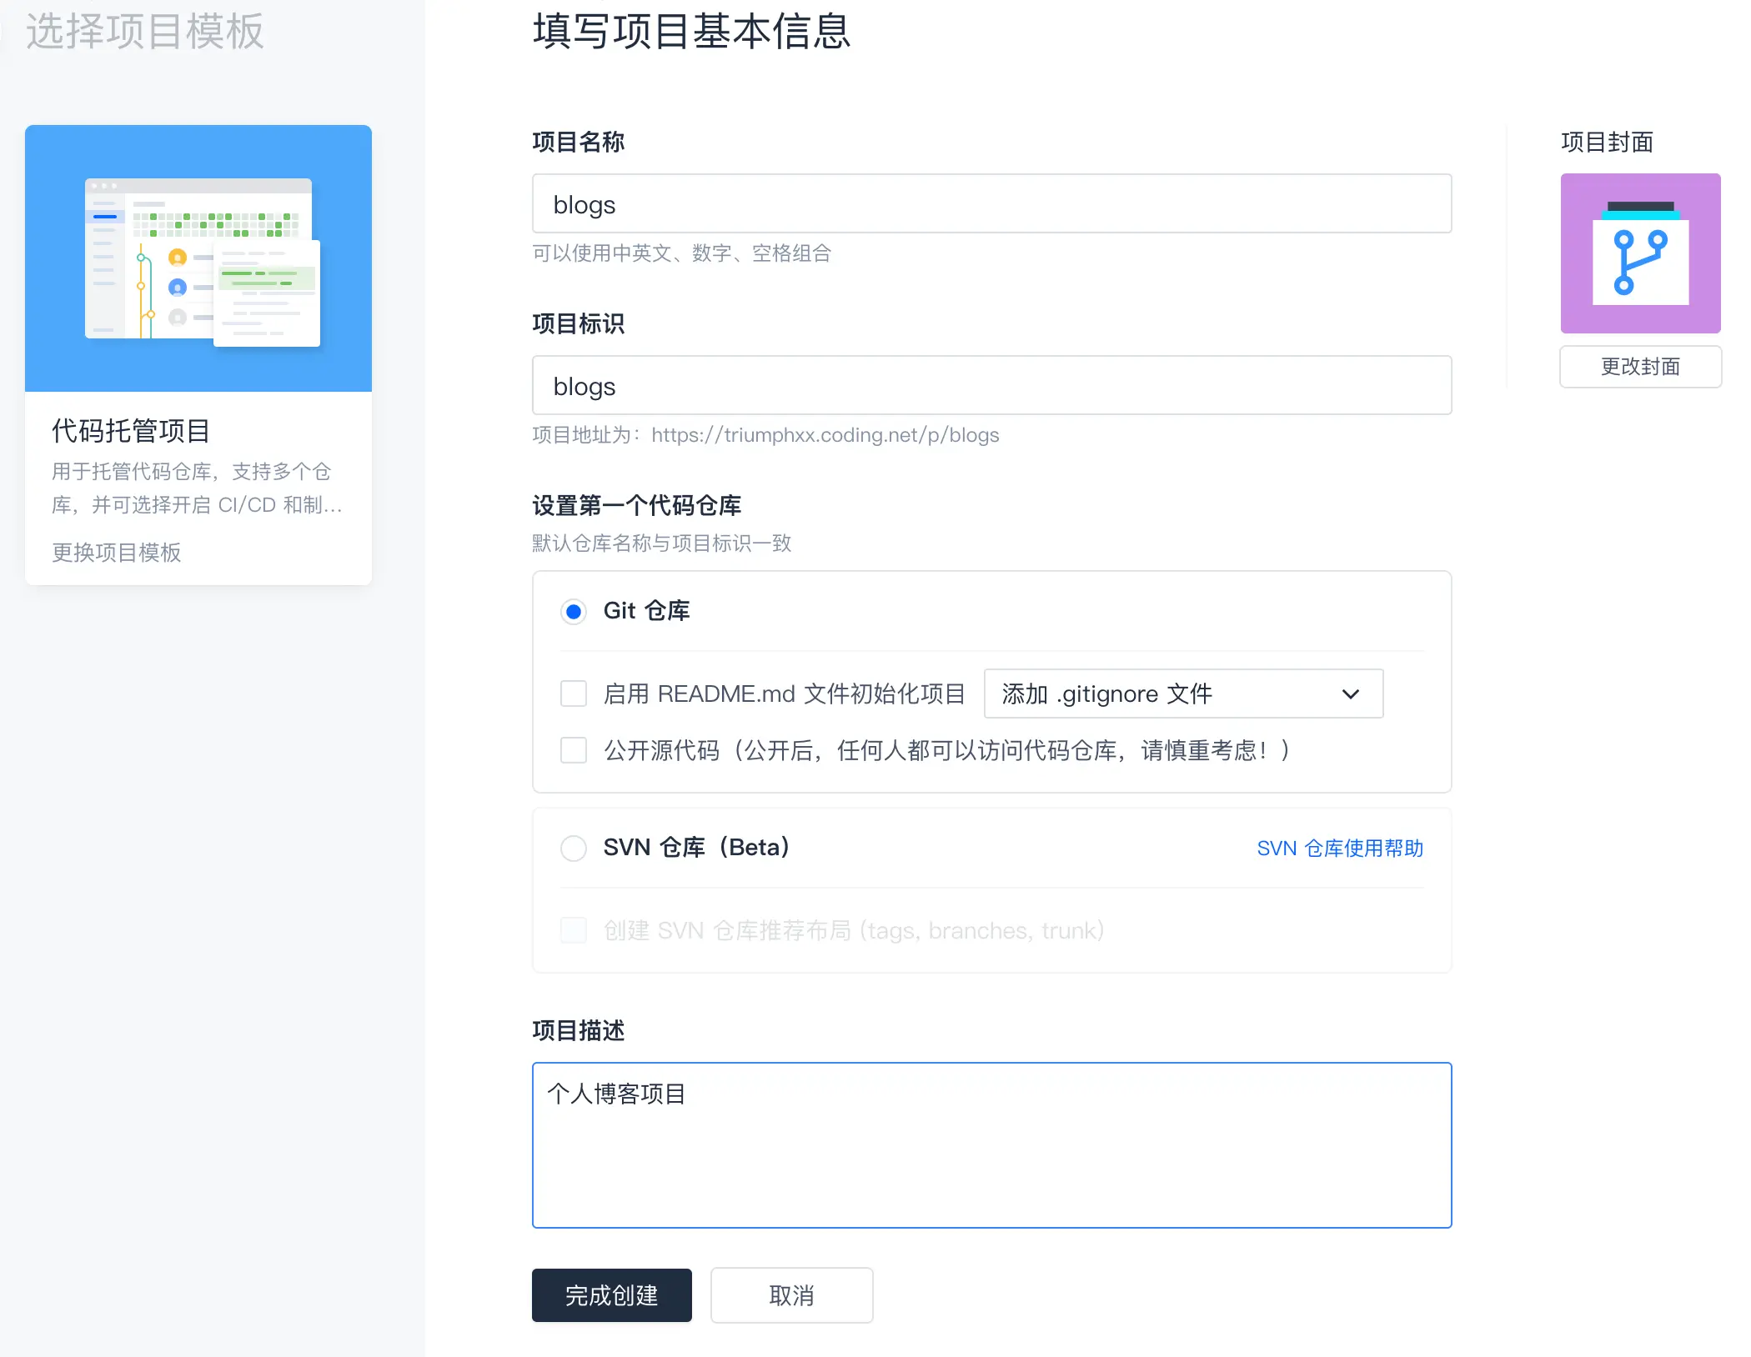Click the purple git branch cover icon

point(1640,253)
